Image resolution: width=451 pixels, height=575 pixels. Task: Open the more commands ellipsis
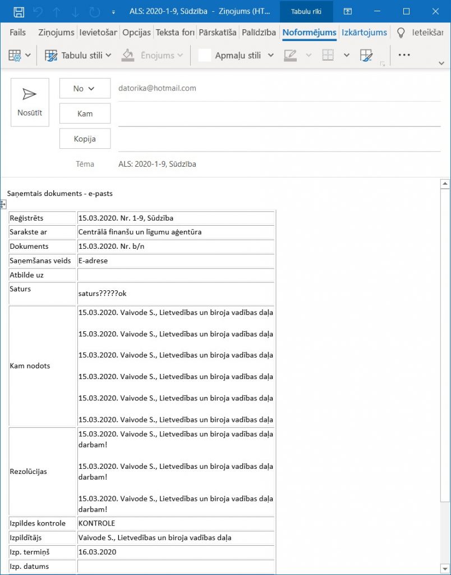[x=404, y=55]
